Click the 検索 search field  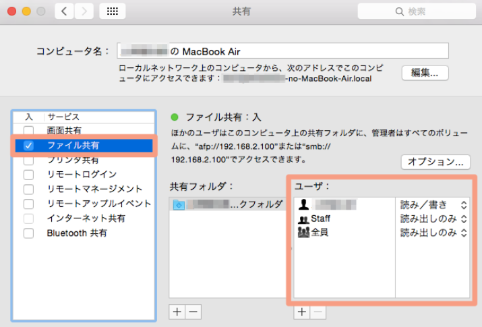417,11
